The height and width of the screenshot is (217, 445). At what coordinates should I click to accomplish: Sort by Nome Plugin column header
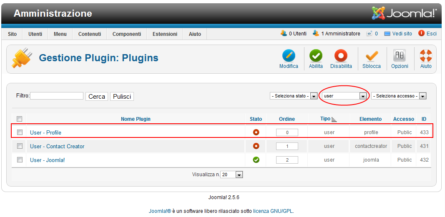click(136, 119)
